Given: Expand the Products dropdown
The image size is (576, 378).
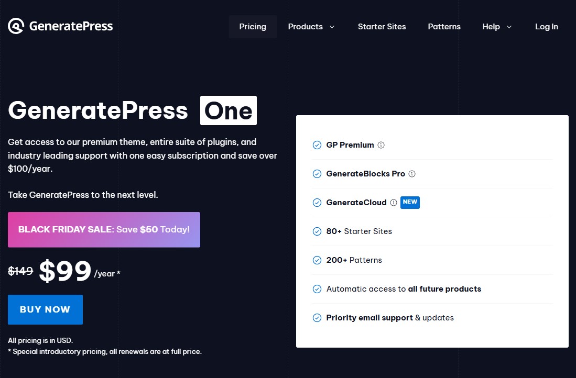Looking at the screenshot, I should (x=306, y=27).
